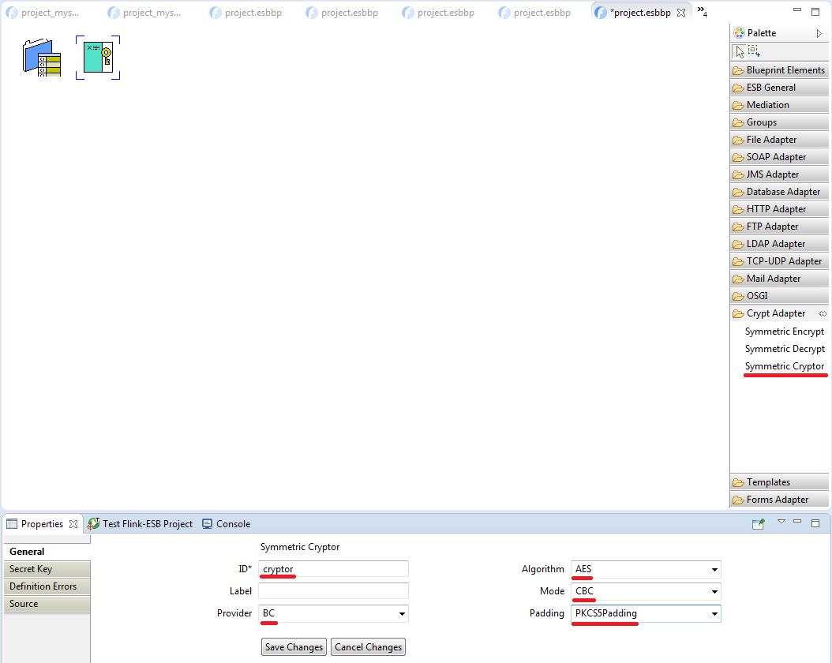832x663 pixels.
Task: Close the Properties view tab
Action: [x=73, y=524]
